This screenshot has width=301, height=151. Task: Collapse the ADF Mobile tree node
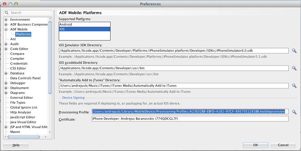(6, 30)
